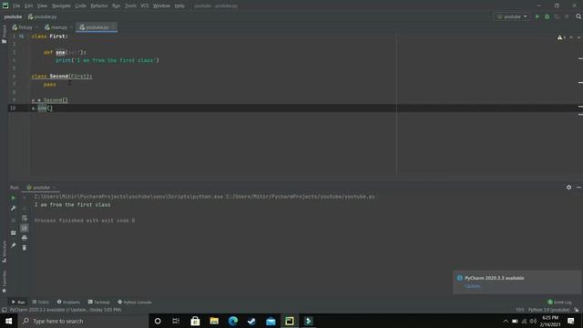Hide the Run tool window
The height and width of the screenshot is (328, 583).
pos(578,188)
